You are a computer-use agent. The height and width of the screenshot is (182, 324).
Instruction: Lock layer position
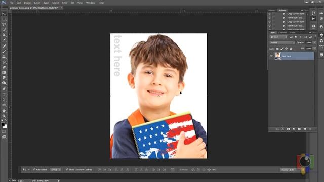point(287,49)
